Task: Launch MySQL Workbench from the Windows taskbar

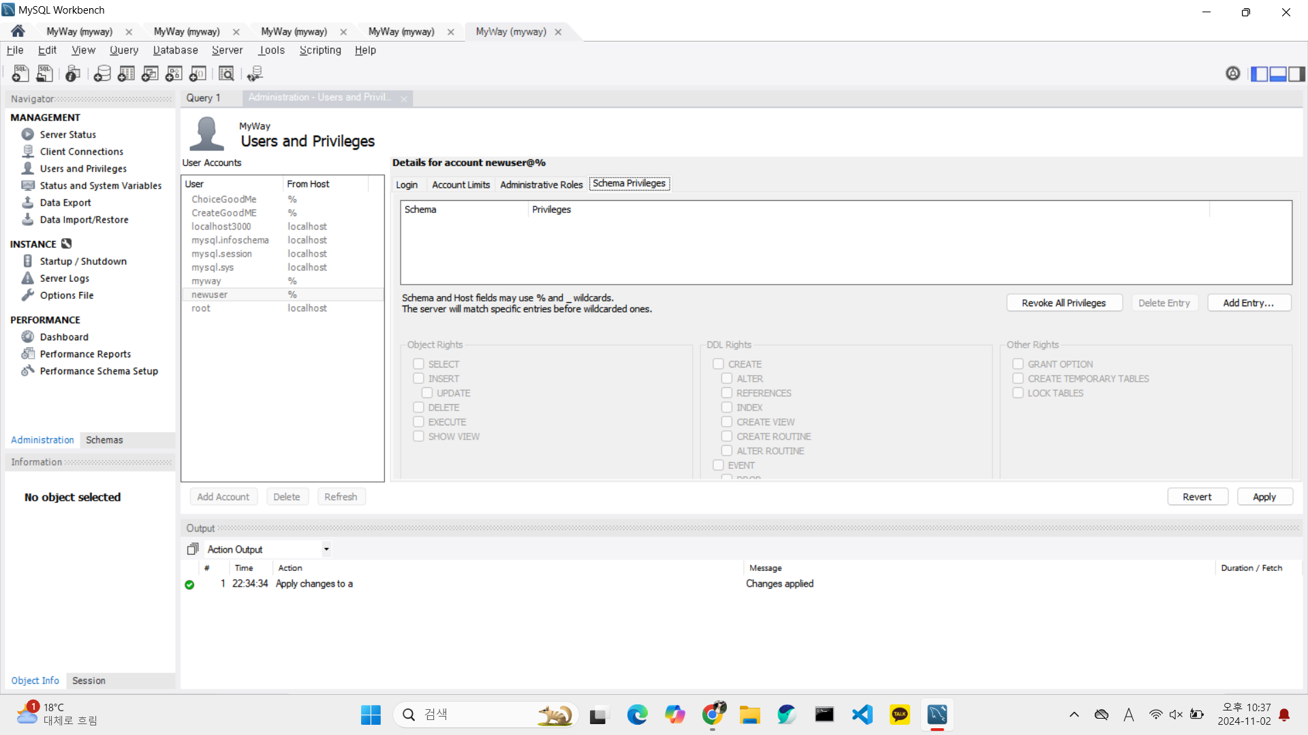Action: point(937,715)
